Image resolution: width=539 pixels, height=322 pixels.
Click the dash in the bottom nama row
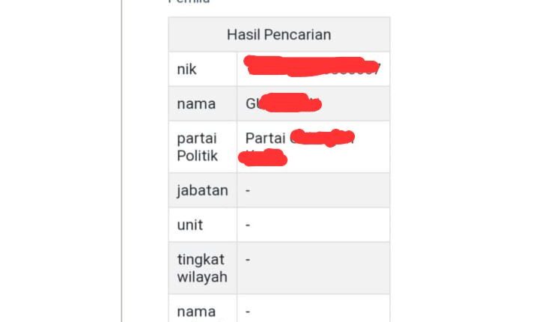click(248, 311)
